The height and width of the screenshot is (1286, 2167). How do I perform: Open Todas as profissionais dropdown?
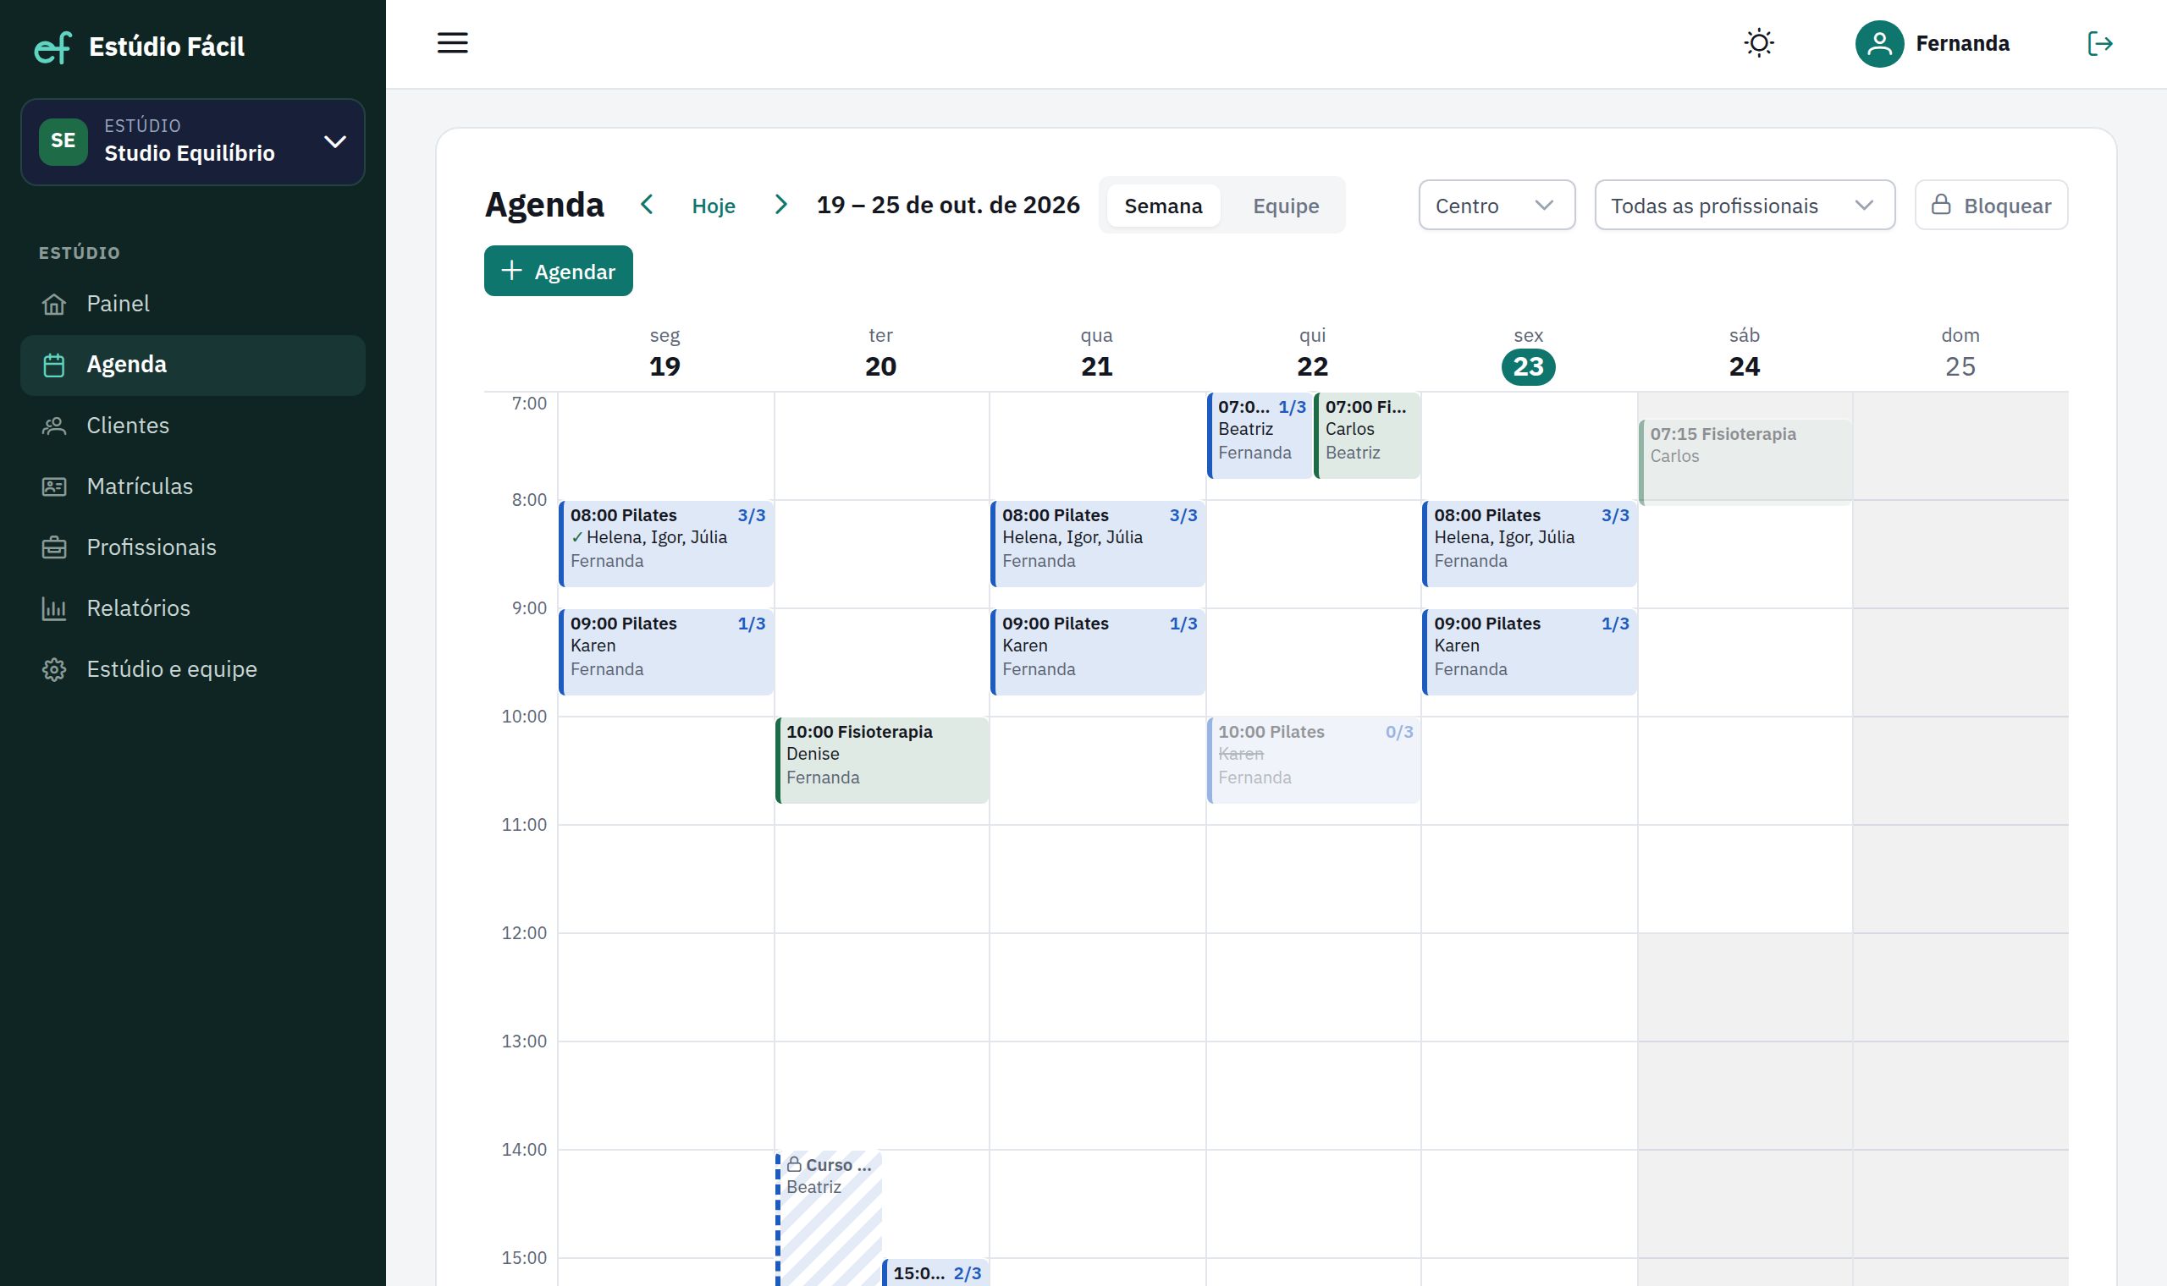(1744, 206)
